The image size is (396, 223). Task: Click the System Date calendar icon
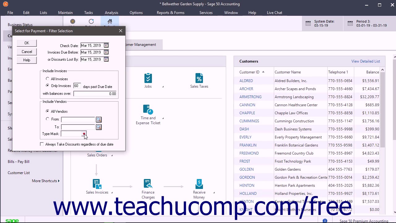(308, 23)
